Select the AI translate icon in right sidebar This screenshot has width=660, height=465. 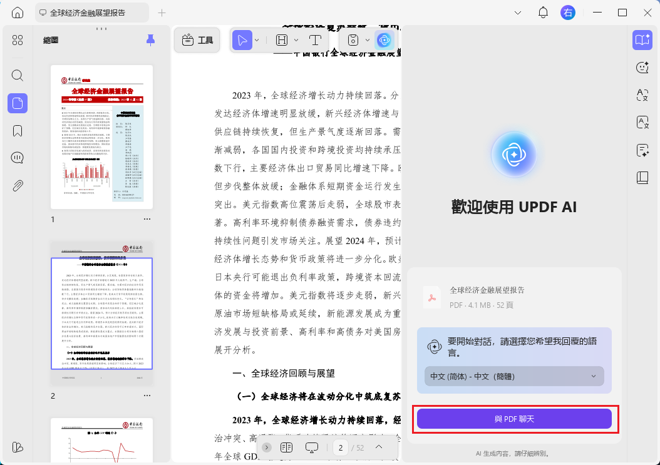pyautogui.click(x=642, y=95)
